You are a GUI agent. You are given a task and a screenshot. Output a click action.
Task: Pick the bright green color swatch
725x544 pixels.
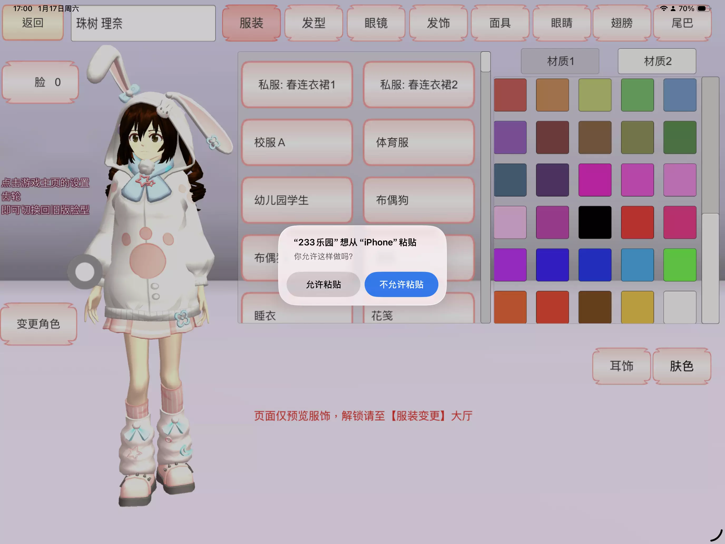coord(679,265)
